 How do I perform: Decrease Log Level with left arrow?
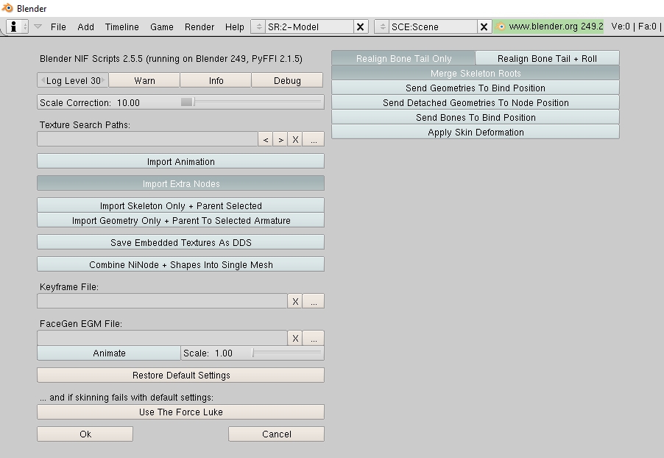coord(43,80)
